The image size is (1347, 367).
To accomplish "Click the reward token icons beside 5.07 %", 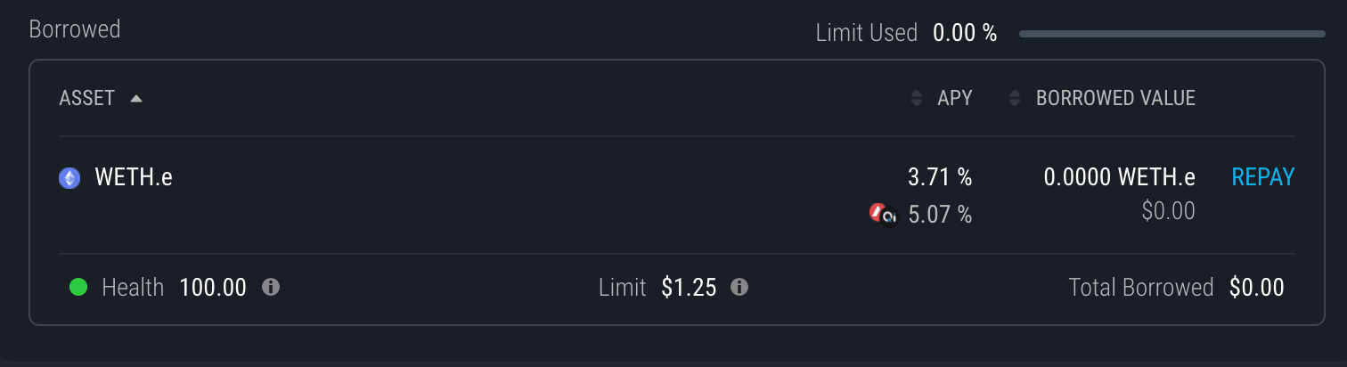I will click(x=884, y=214).
